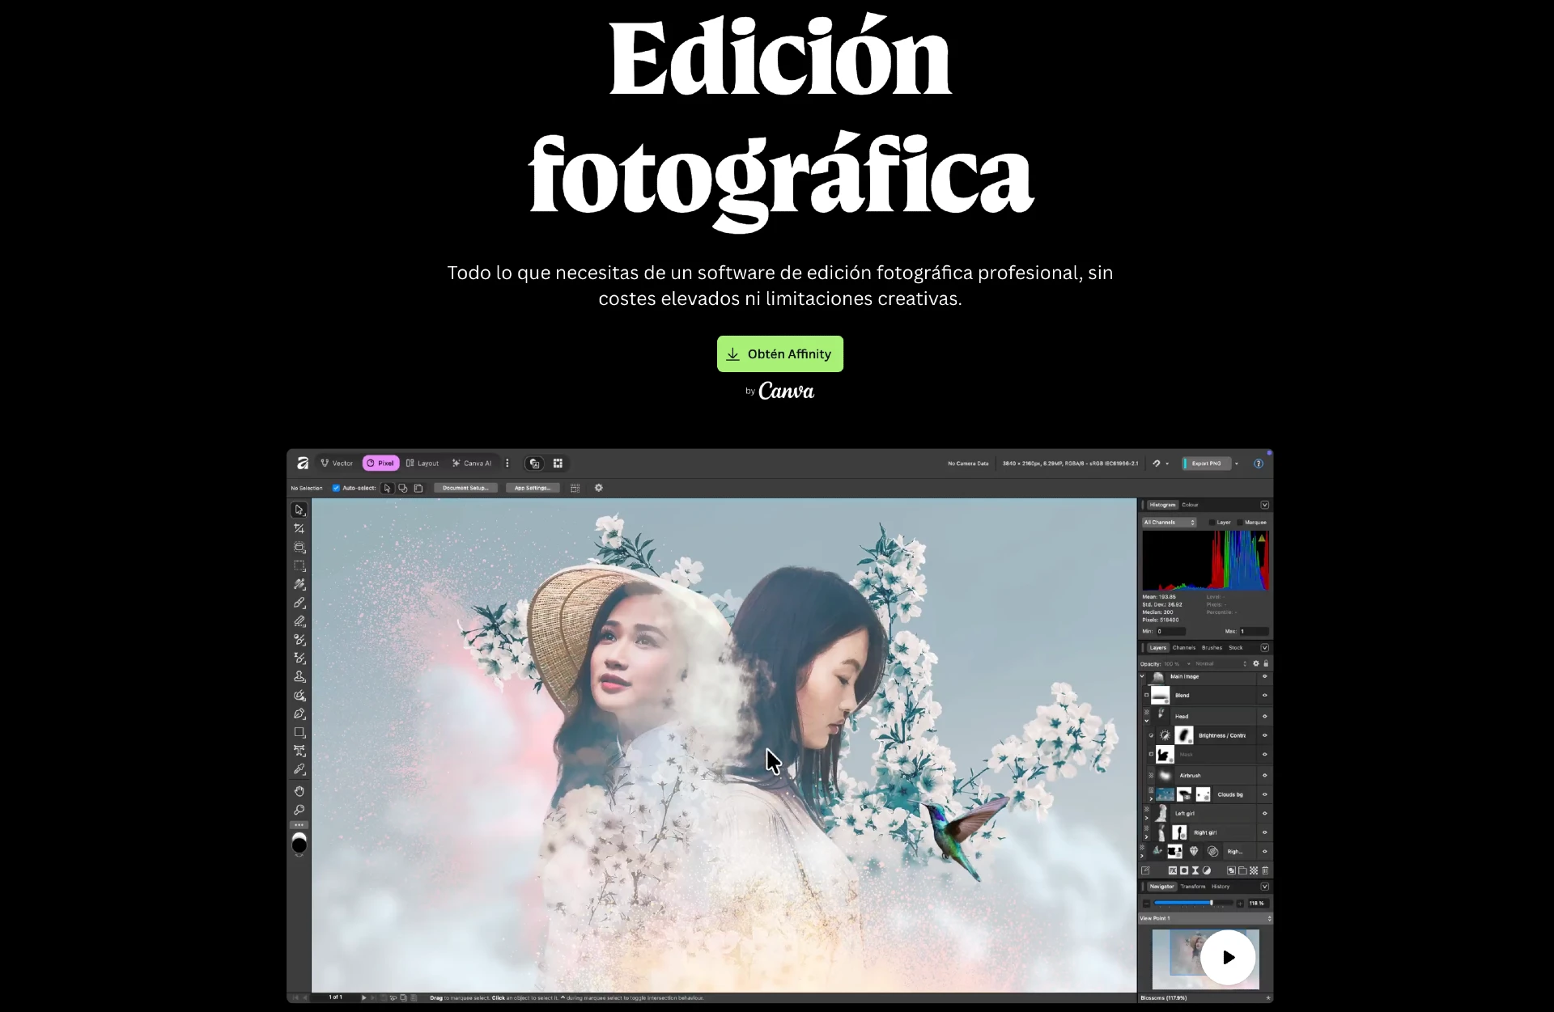Viewport: 1554px width, 1012px height.
Task: Open the undo history dropdown arrow
Action: point(1167,464)
